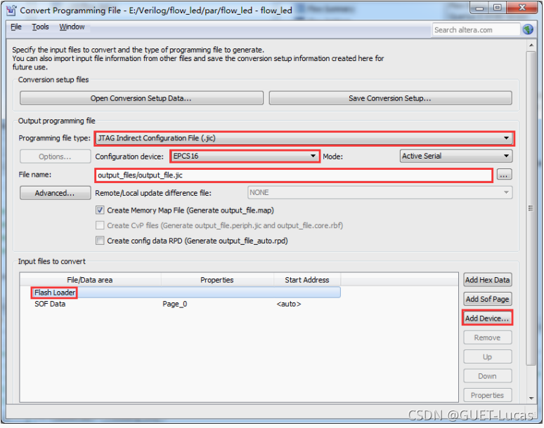Click the Page_0 properties cell
The height and width of the screenshot is (428, 544).
coord(175,304)
